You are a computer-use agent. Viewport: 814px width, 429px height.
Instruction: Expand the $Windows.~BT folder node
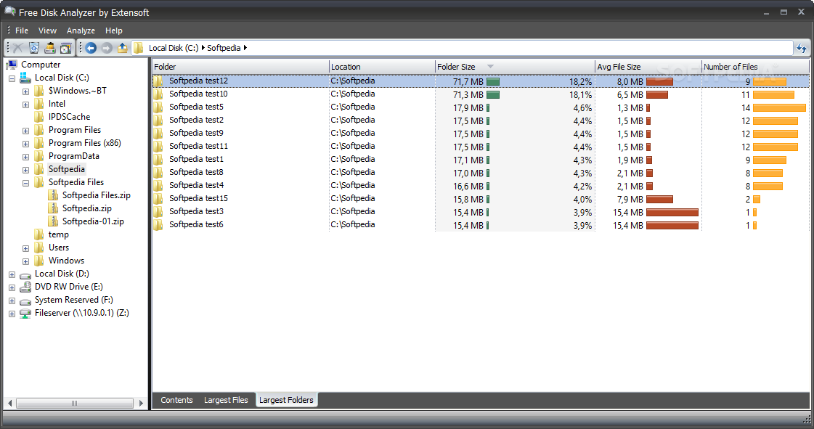pos(25,91)
